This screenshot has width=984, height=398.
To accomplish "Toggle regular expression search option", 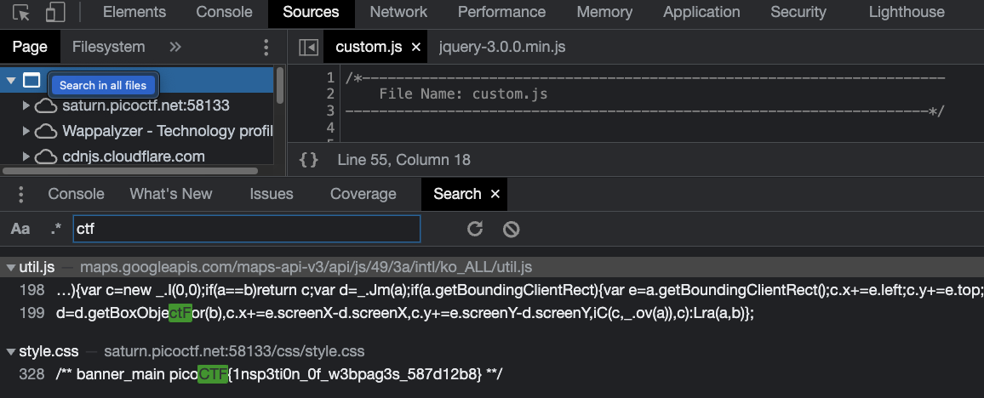I will click(x=56, y=229).
